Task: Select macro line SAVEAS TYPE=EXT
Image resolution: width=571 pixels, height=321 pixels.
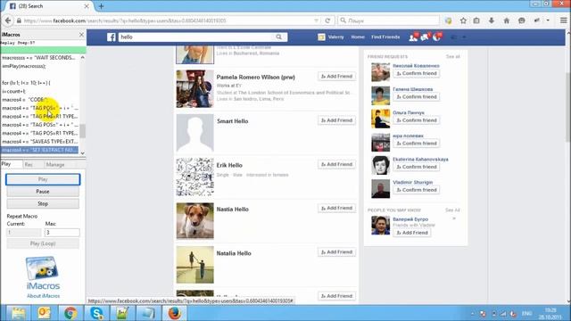Action: [x=39, y=142]
